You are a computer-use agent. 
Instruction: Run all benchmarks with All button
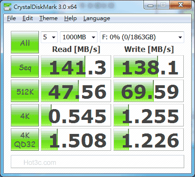click(x=25, y=42)
